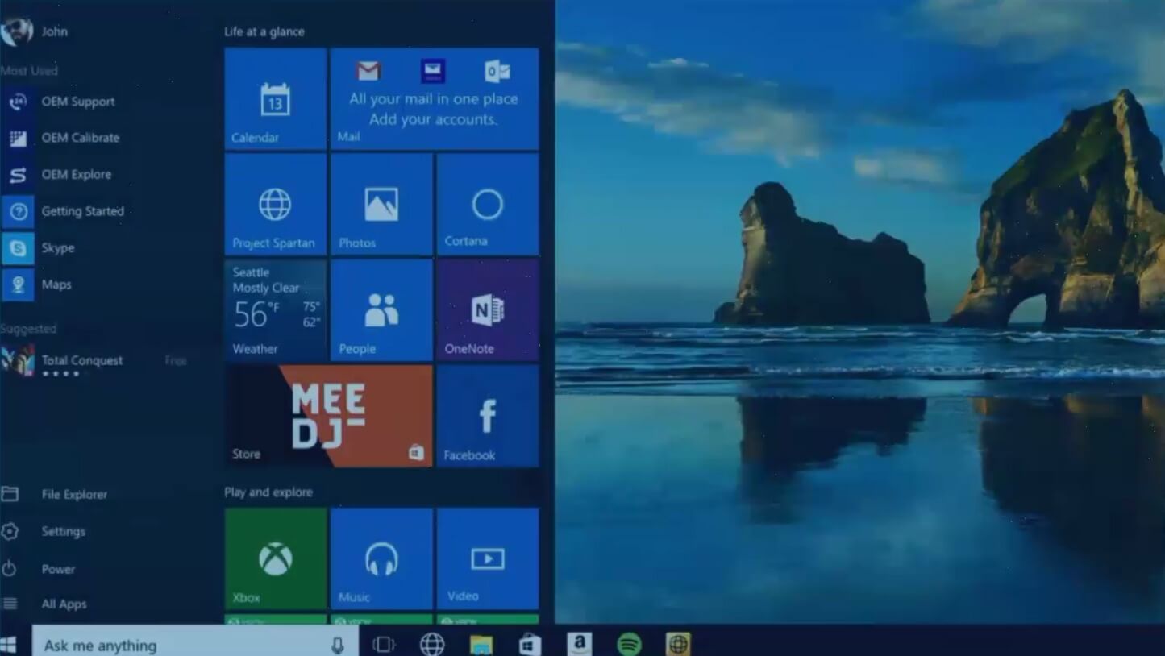This screenshot has width=1165, height=656.
Task: Open the Photos tile
Action: [x=381, y=204]
